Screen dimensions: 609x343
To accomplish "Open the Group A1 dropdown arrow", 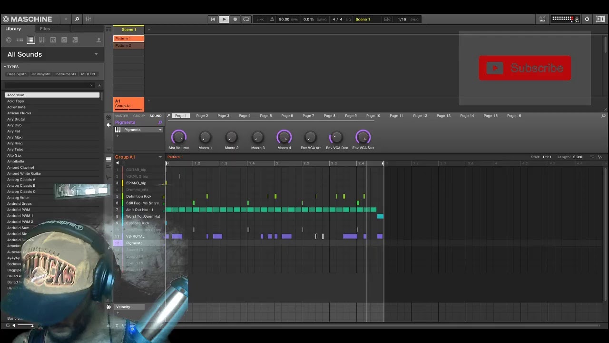I will point(160,157).
